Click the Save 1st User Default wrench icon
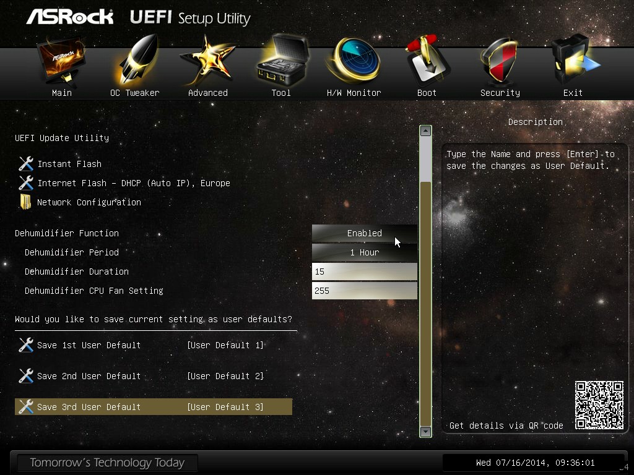The image size is (634, 475). [26, 345]
